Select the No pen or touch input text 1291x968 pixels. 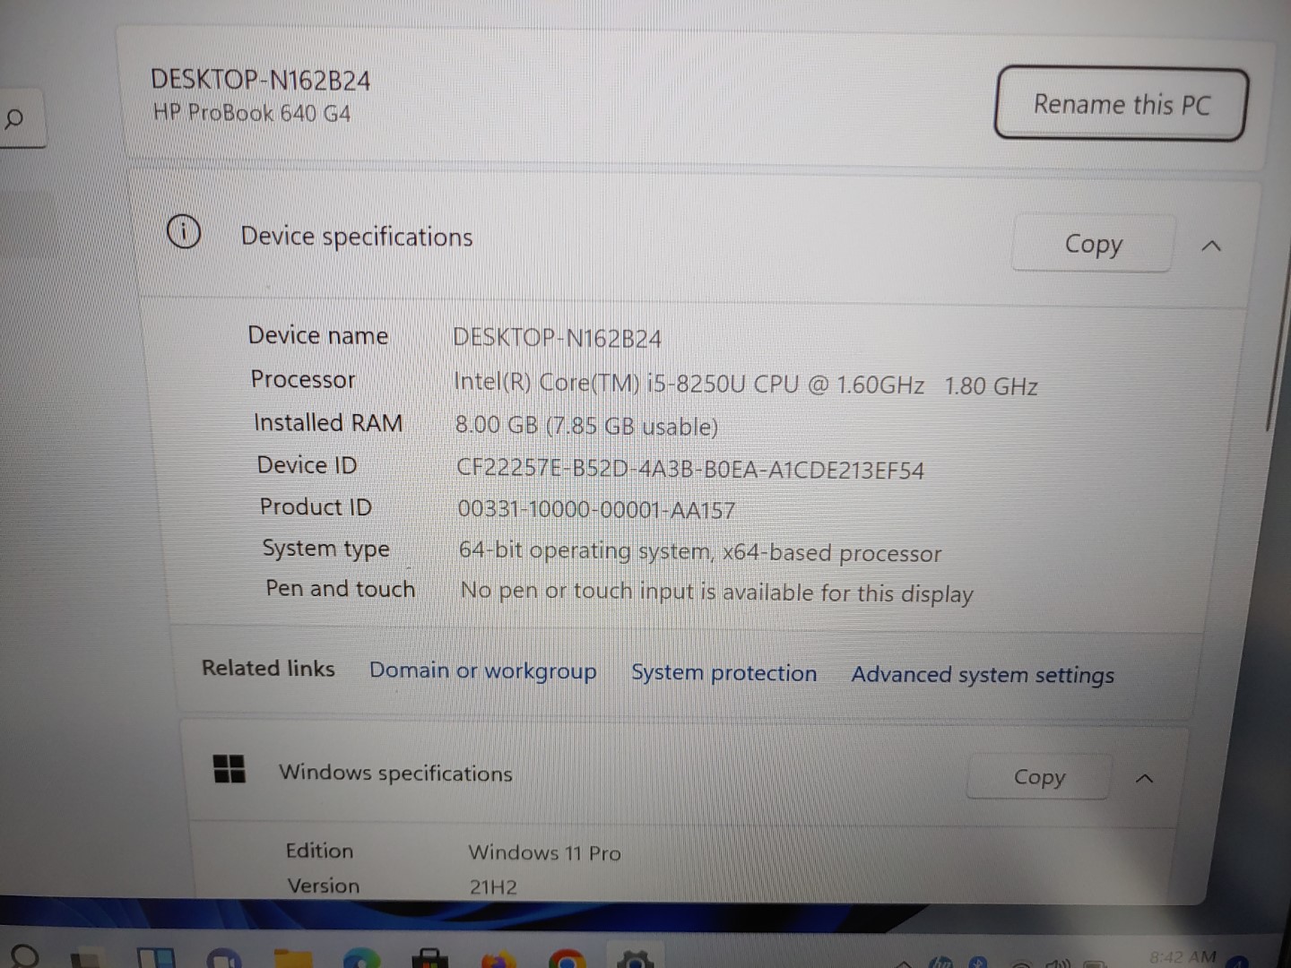coord(716,592)
